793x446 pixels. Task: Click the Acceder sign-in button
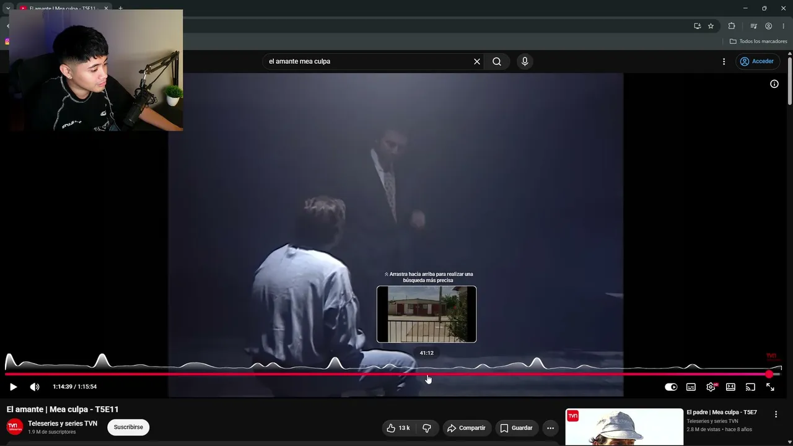tap(756, 61)
